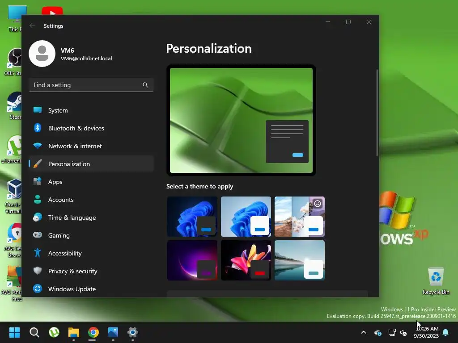Open network status tray icon

[x=392, y=332]
